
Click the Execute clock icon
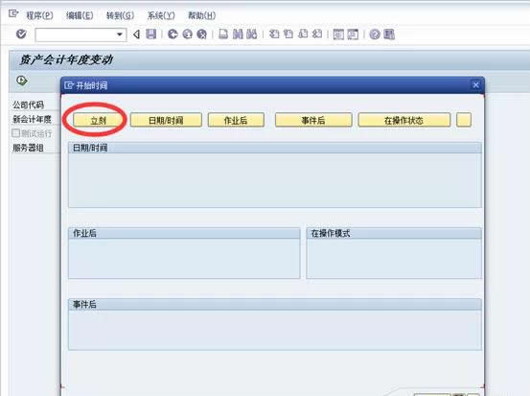(x=22, y=81)
